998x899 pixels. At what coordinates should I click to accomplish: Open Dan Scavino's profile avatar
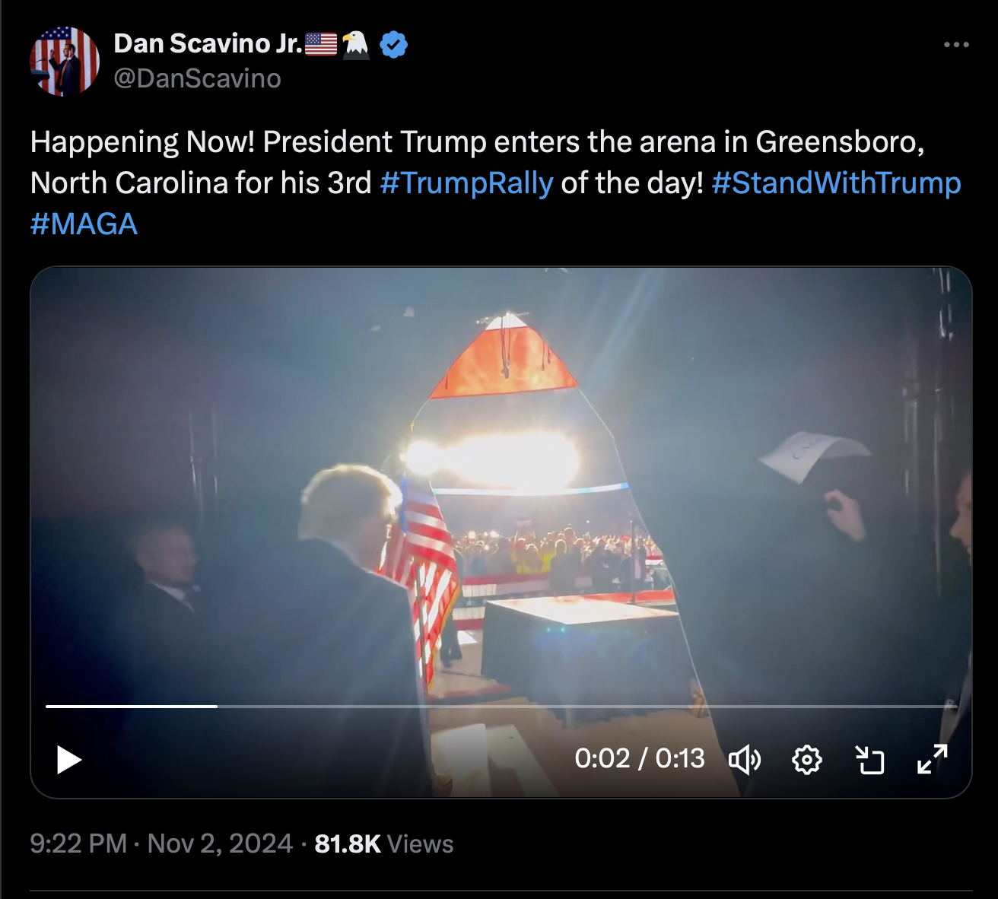pyautogui.click(x=65, y=62)
